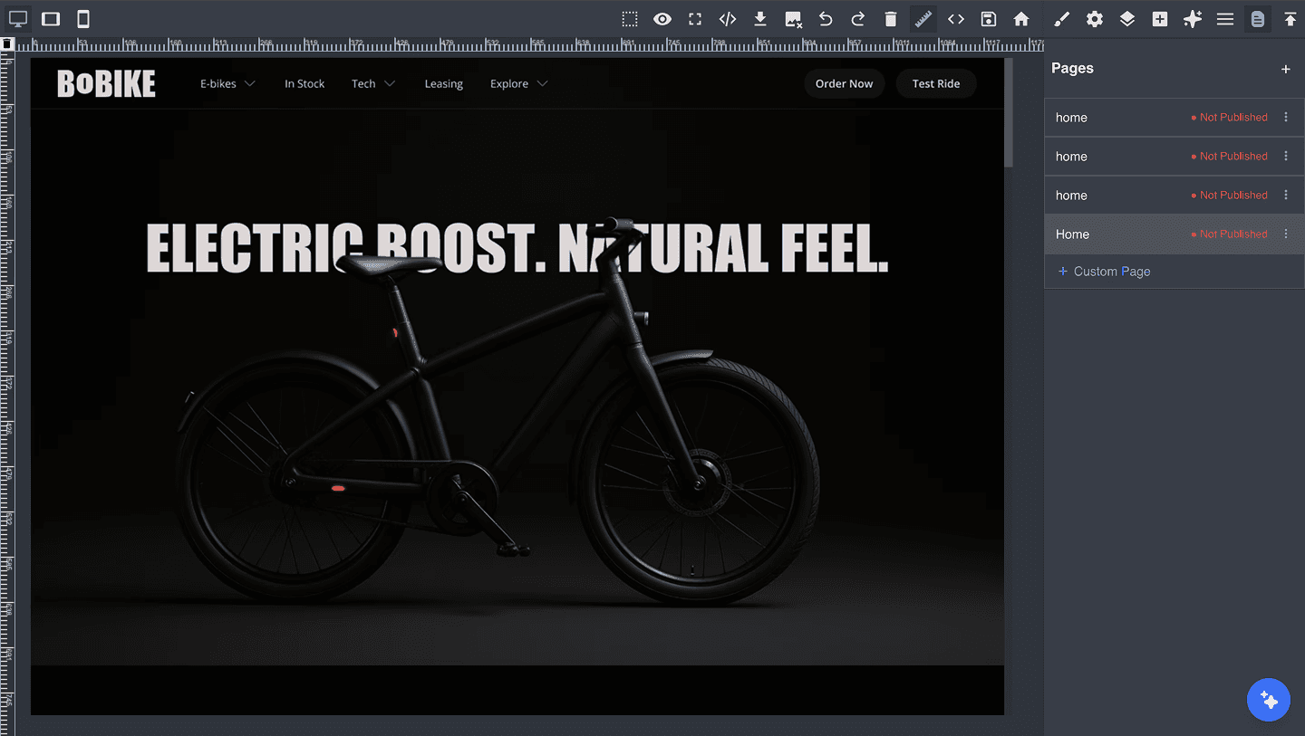Screen dimensions: 1305x736
Task: Open the layers panel
Action: [x=1126, y=18]
